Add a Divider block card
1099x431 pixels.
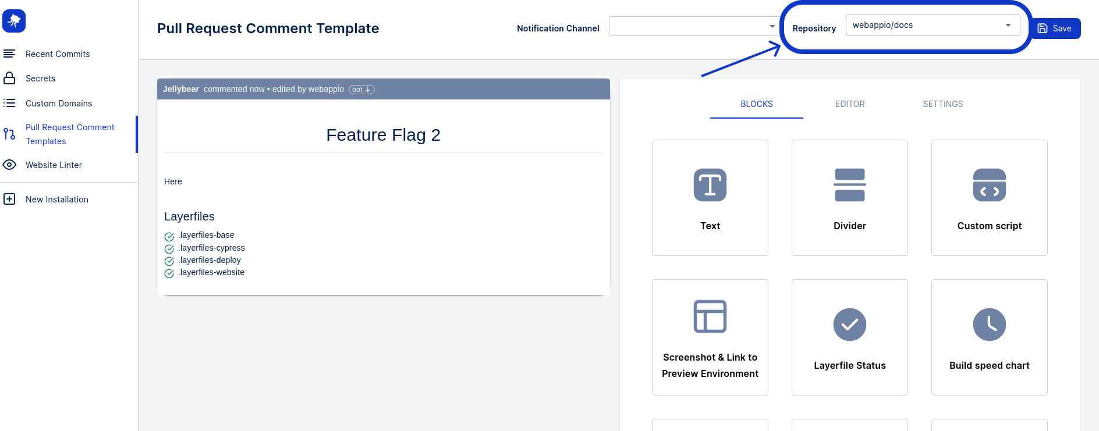[850, 198]
